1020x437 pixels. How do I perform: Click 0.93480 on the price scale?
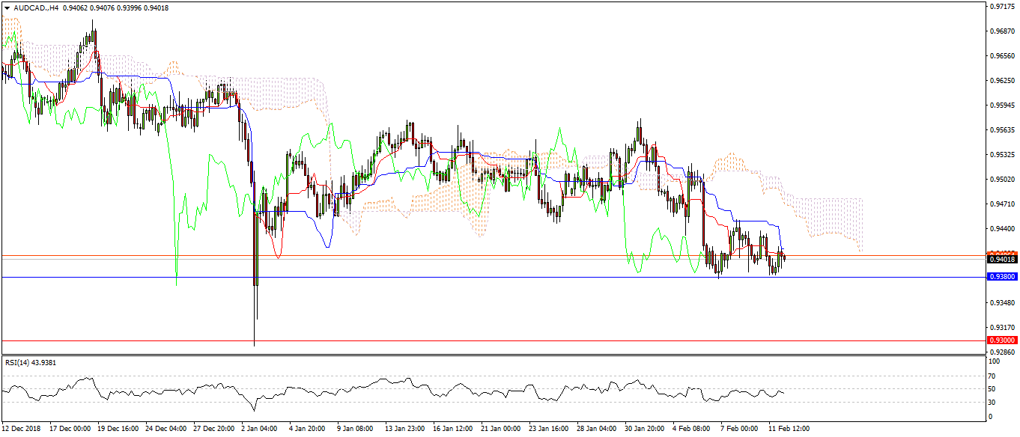[1001, 303]
